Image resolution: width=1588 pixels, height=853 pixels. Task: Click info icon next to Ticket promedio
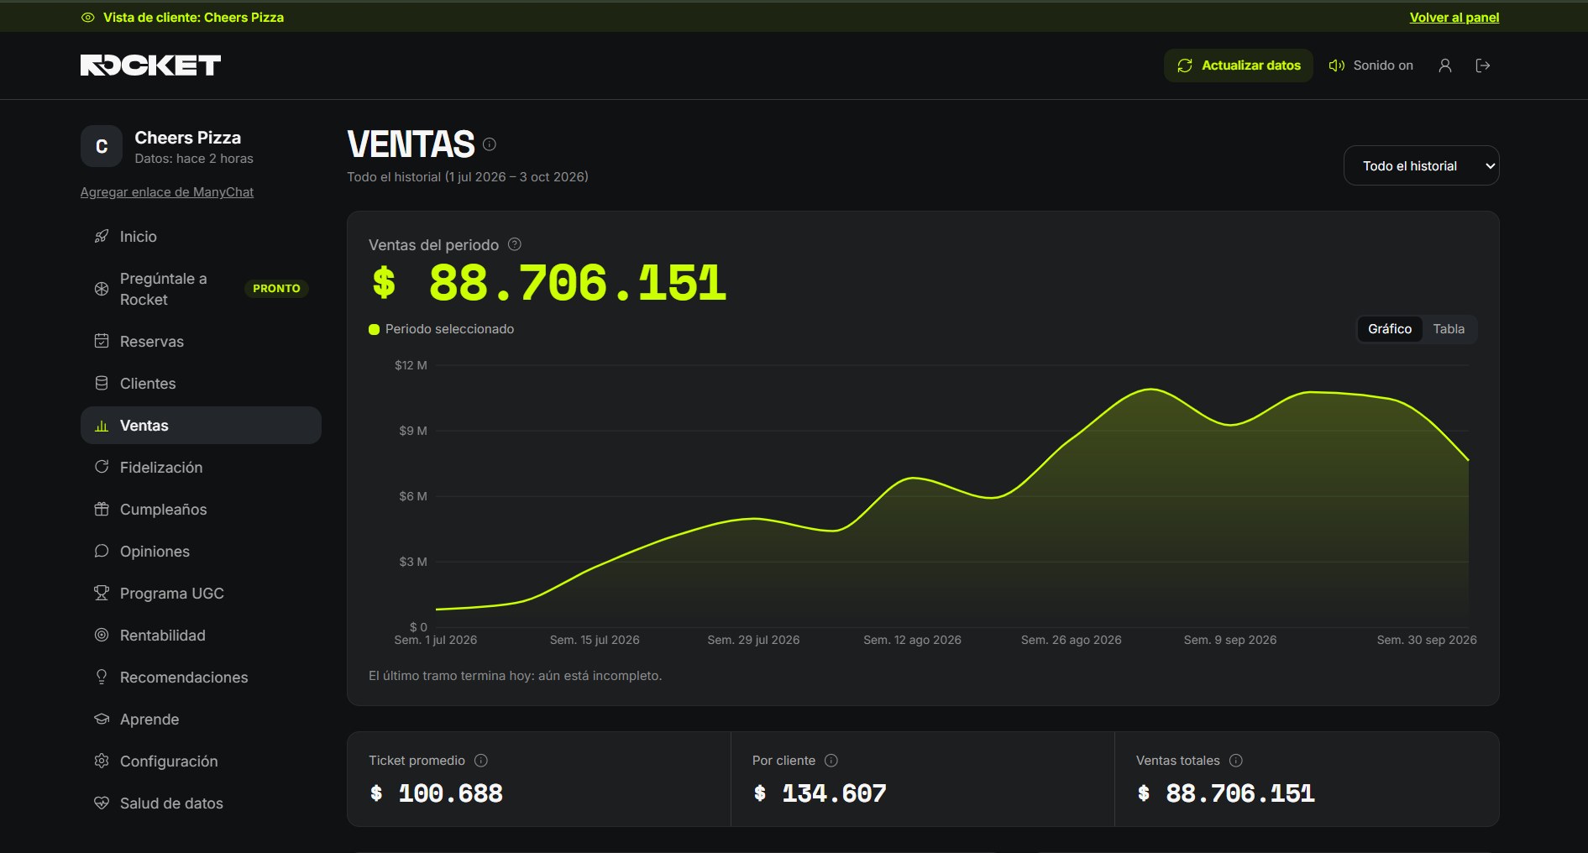(x=481, y=761)
